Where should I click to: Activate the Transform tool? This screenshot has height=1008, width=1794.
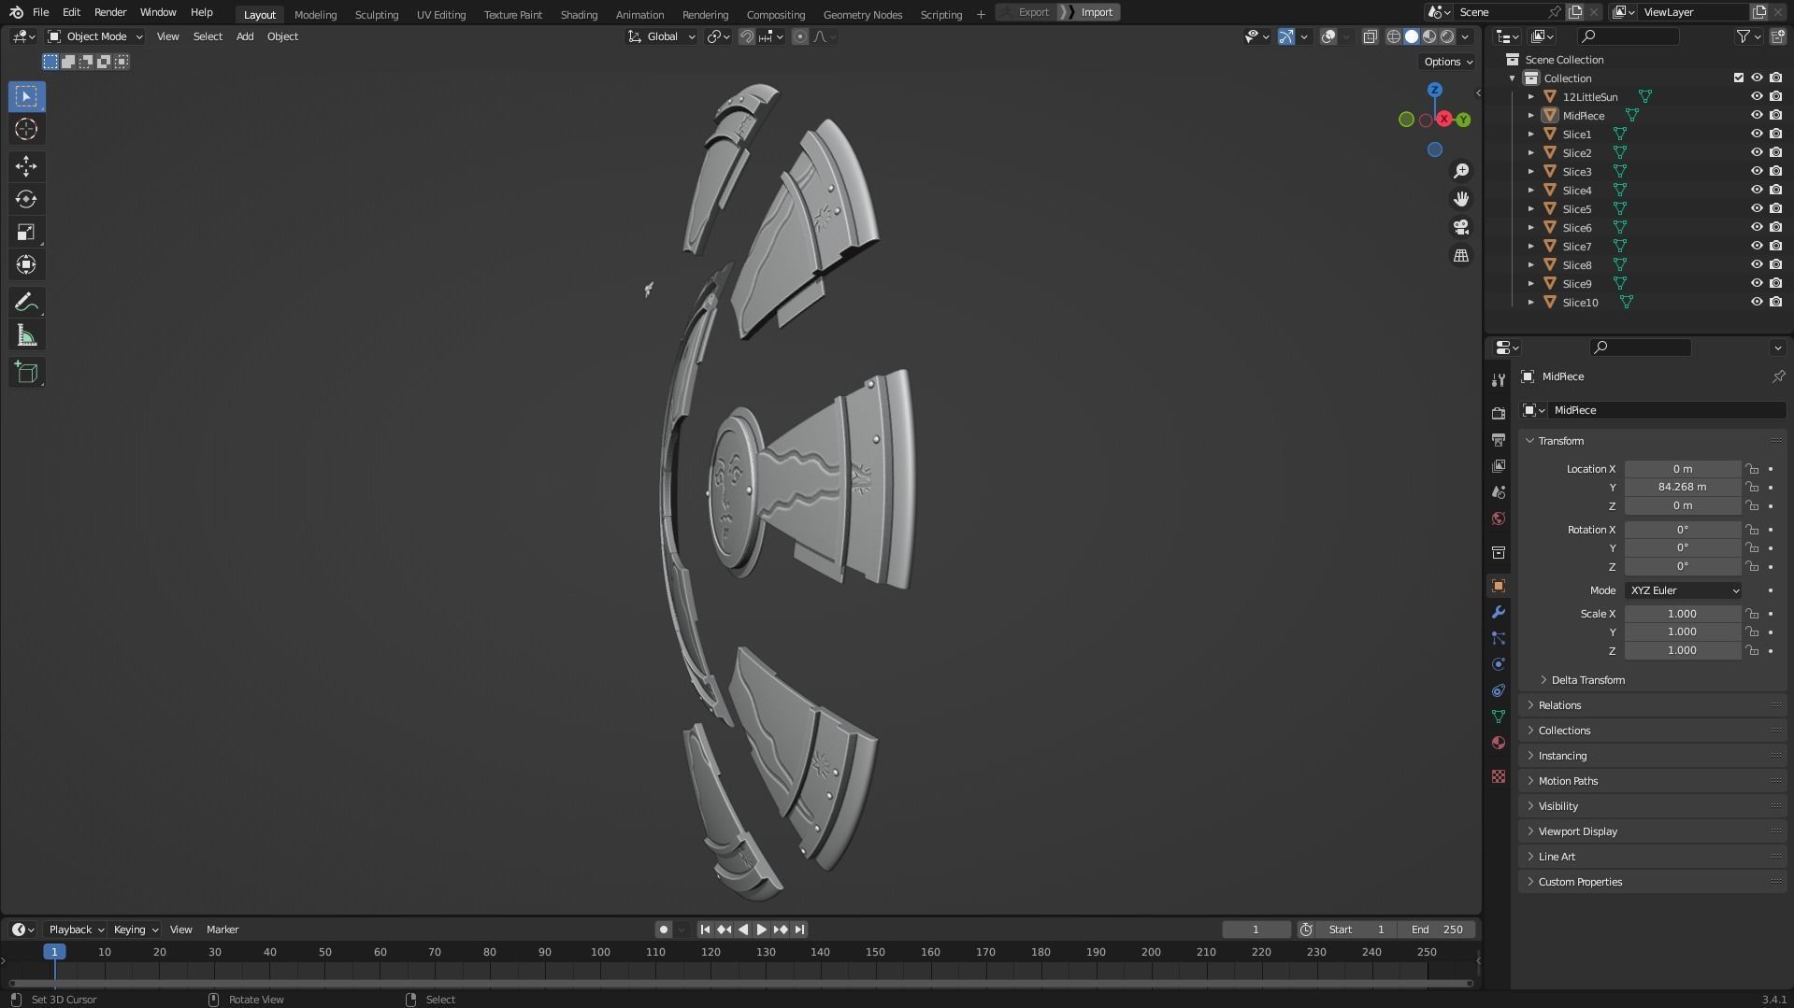point(26,264)
